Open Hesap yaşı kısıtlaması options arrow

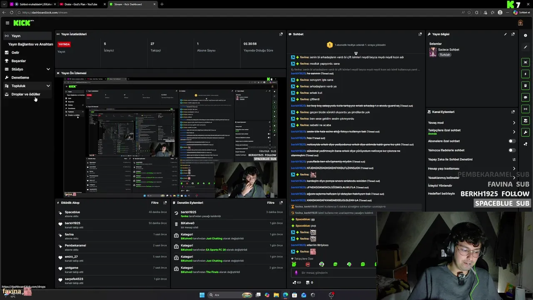[514, 168]
